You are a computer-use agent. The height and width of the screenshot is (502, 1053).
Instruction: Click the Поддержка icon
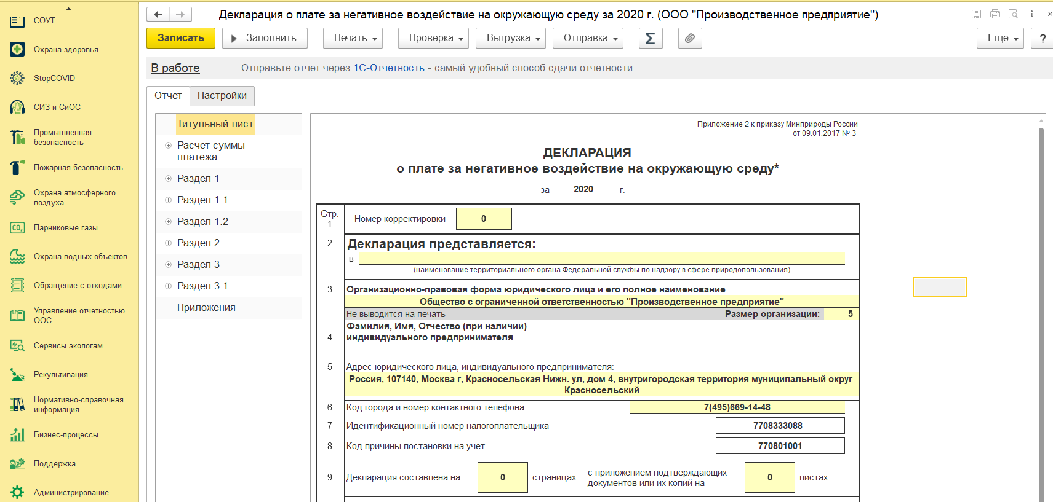[x=17, y=463]
